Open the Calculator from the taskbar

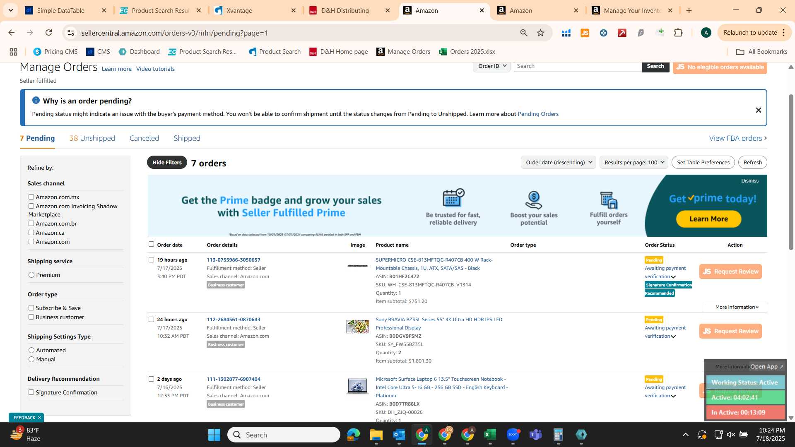(558, 435)
